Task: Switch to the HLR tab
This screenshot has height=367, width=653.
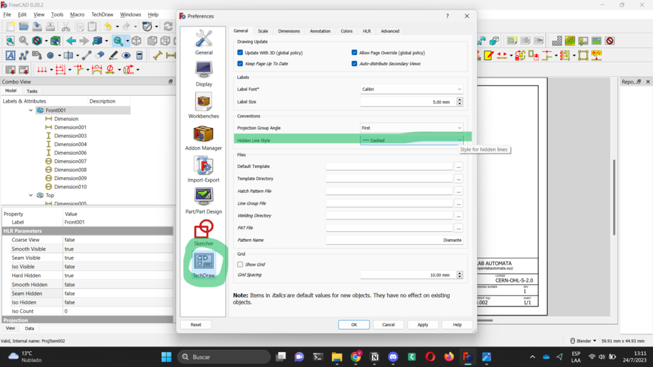Action: click(x=367, y=31)
